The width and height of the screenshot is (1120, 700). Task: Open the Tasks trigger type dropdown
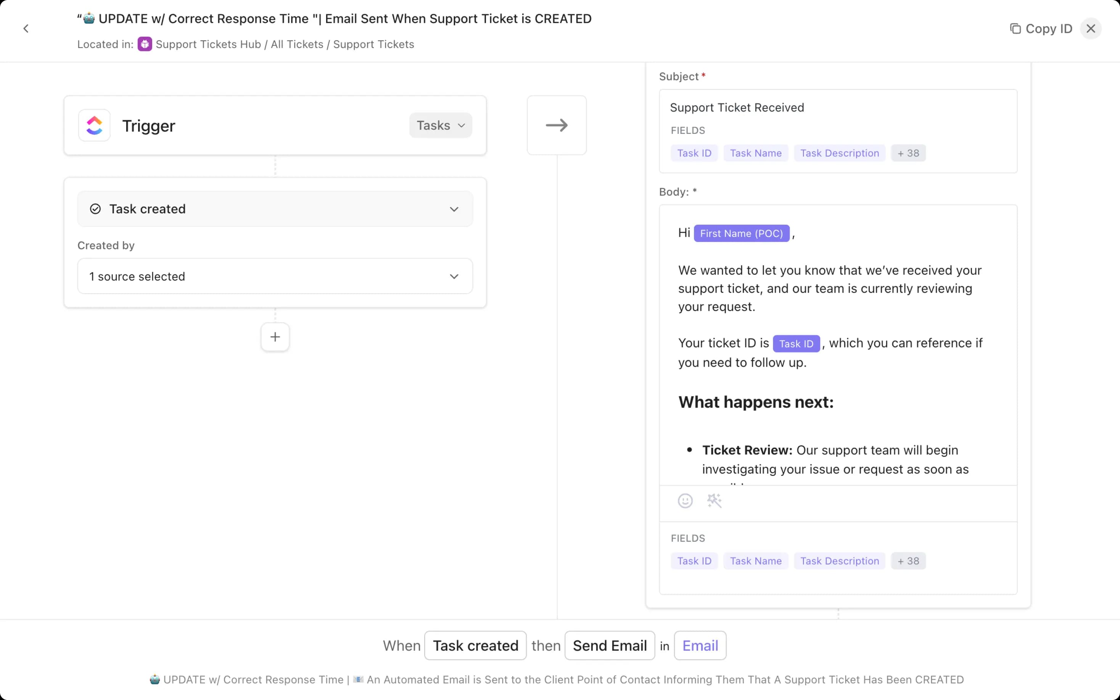(x=440, y=125)
